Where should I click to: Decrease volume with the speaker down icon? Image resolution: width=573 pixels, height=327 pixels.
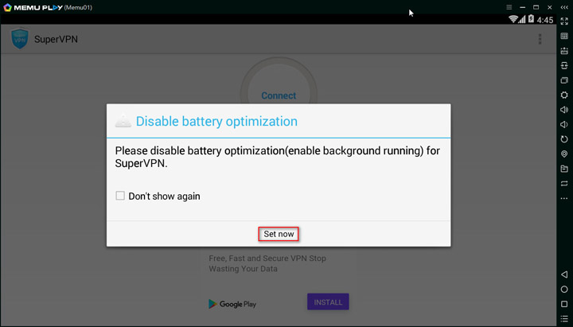tap(564, 125)
